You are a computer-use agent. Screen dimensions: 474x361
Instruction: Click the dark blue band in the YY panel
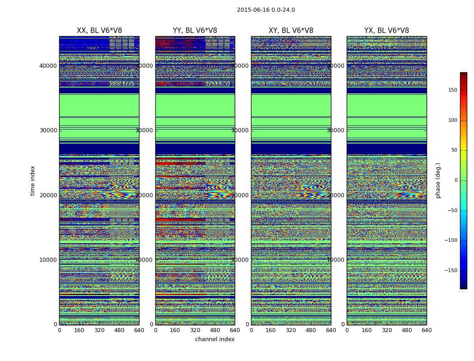195,149
